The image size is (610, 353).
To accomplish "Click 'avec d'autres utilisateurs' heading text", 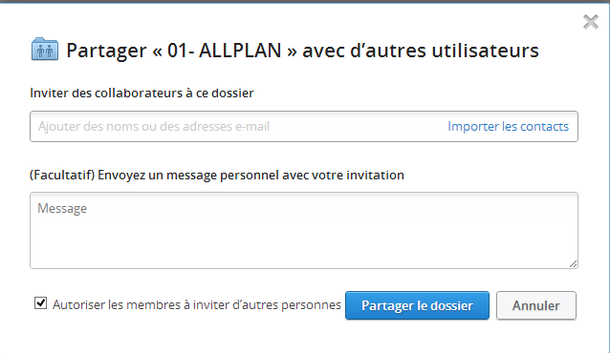I will pyautogui.click(x=421, y=51).
